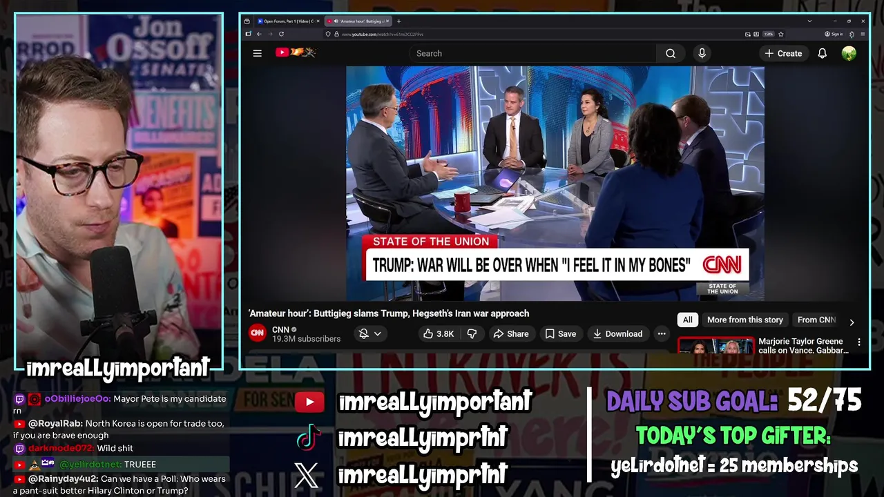The width and height of the screenshot is (884, 497).
Task: Reload the YouTube page
Action: (x=281, y=34)
